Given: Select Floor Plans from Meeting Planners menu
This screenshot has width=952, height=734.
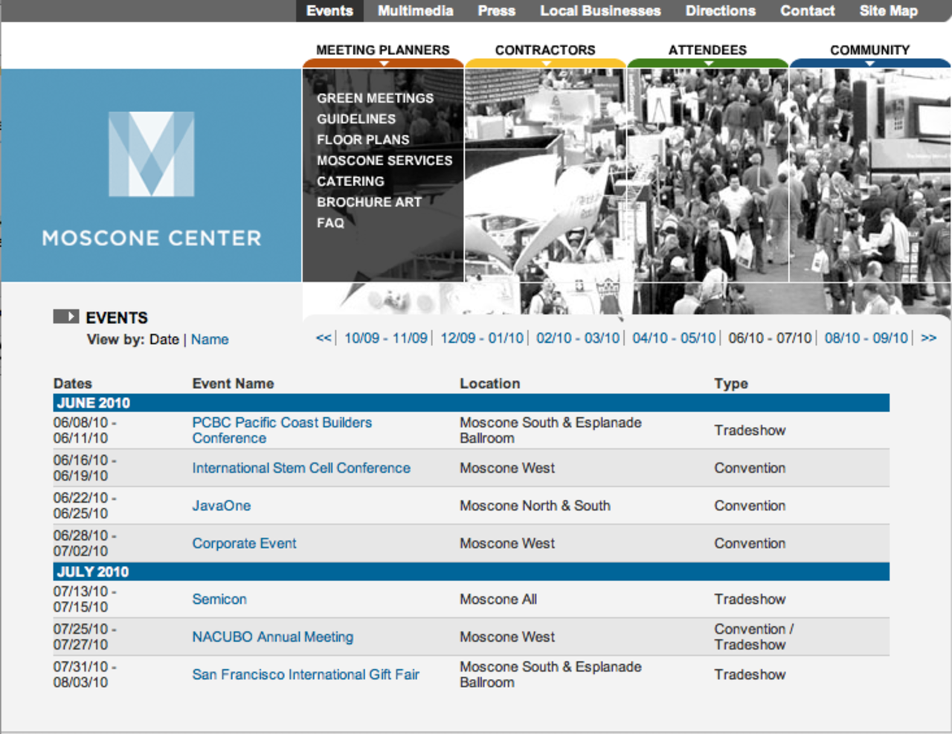Looking at the screenshot, I should click(363, 140).
